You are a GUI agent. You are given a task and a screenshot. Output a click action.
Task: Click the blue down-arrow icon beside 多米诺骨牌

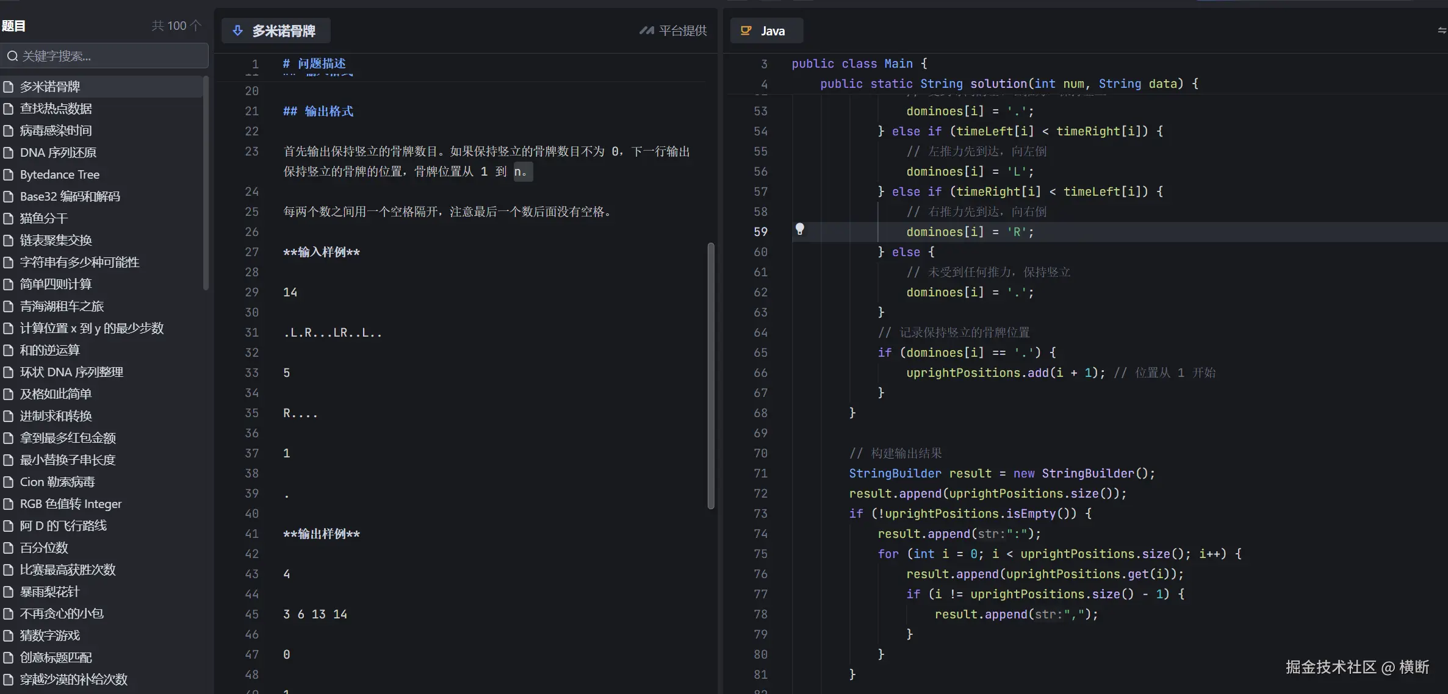point(238,30)
